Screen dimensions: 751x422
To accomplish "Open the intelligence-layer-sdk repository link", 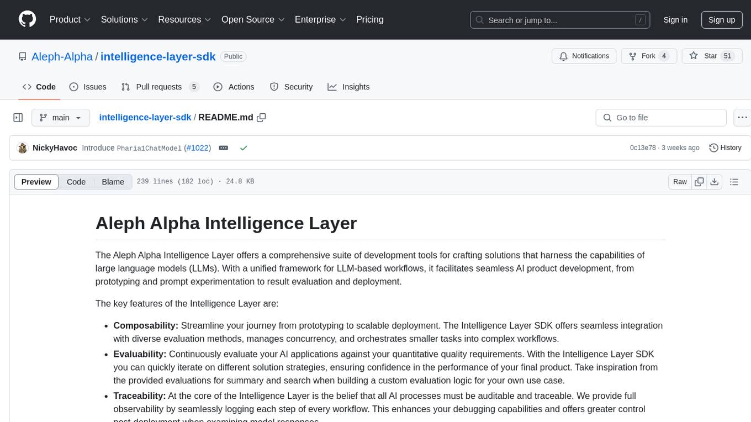I will (x=158, y=56).
